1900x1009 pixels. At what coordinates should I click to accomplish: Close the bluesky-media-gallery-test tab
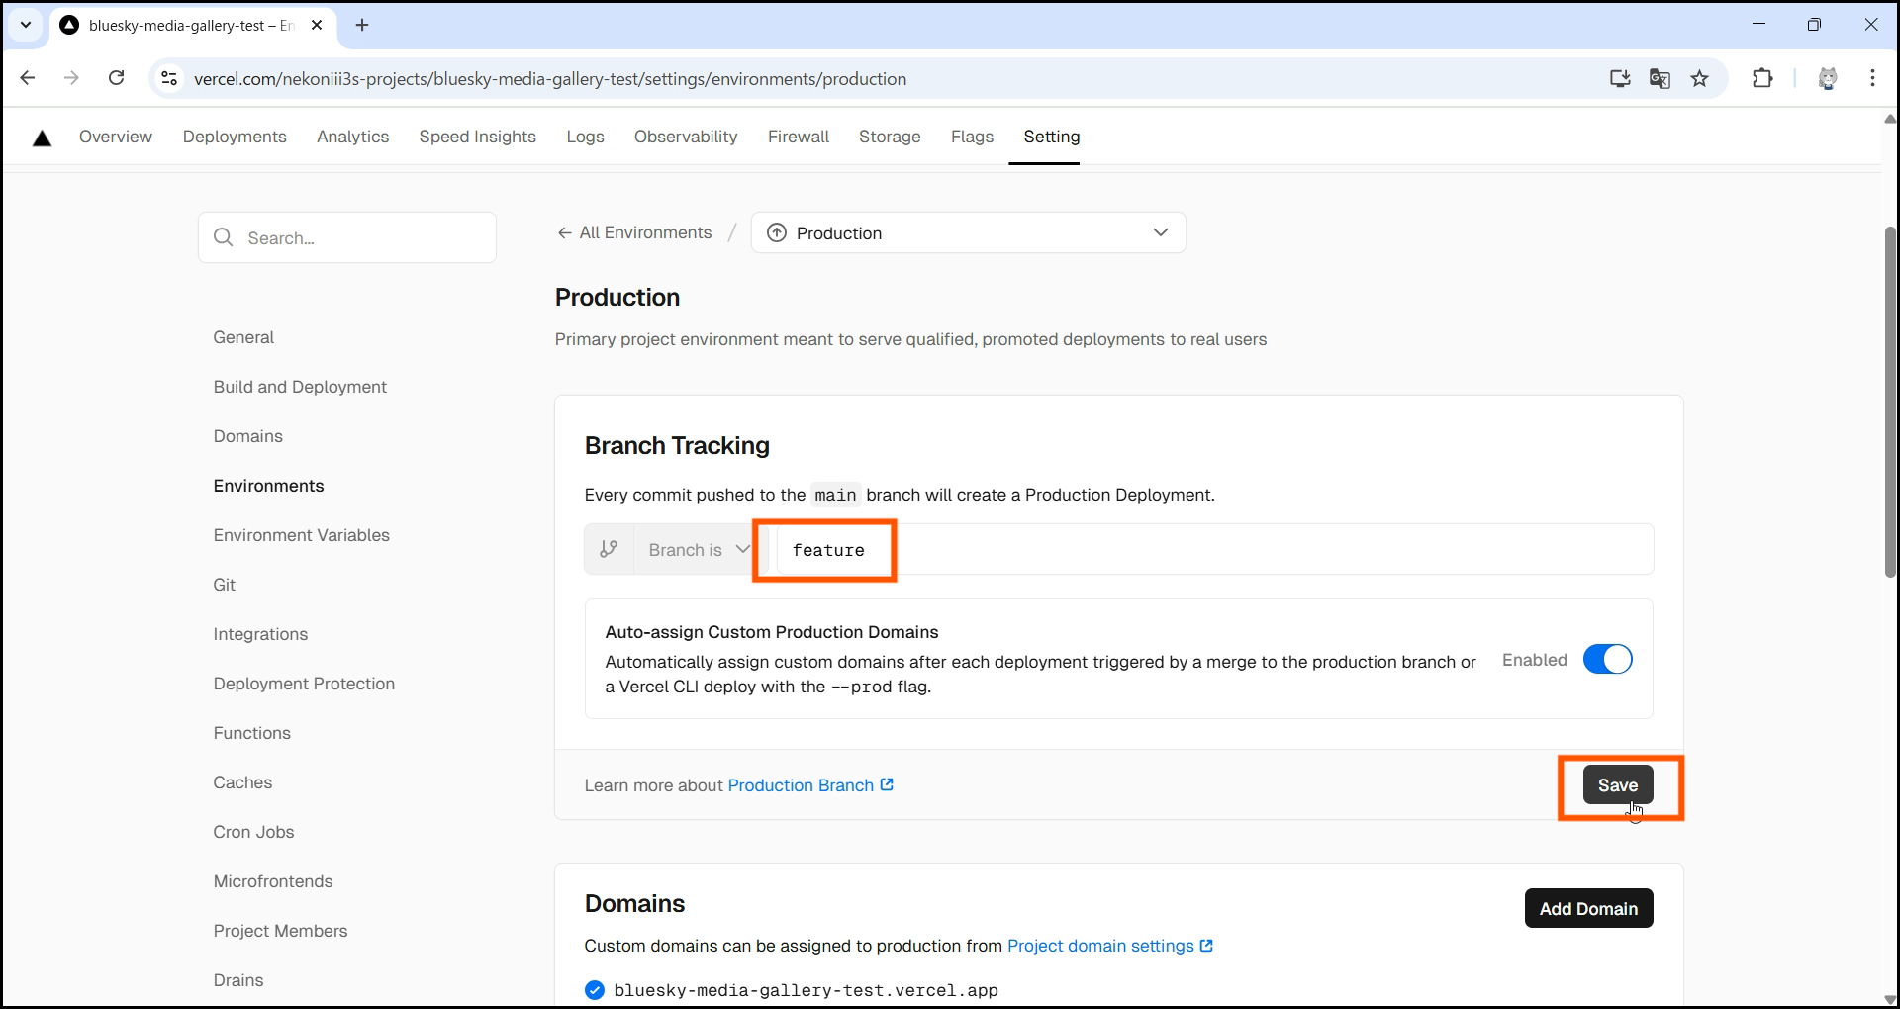[x=317, y=25]
